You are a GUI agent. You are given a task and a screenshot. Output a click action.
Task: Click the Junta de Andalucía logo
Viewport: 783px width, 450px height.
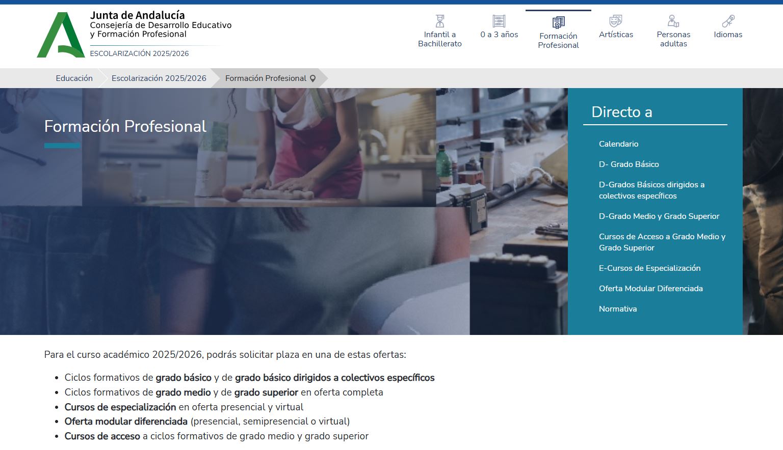click(x=61, y=35)
